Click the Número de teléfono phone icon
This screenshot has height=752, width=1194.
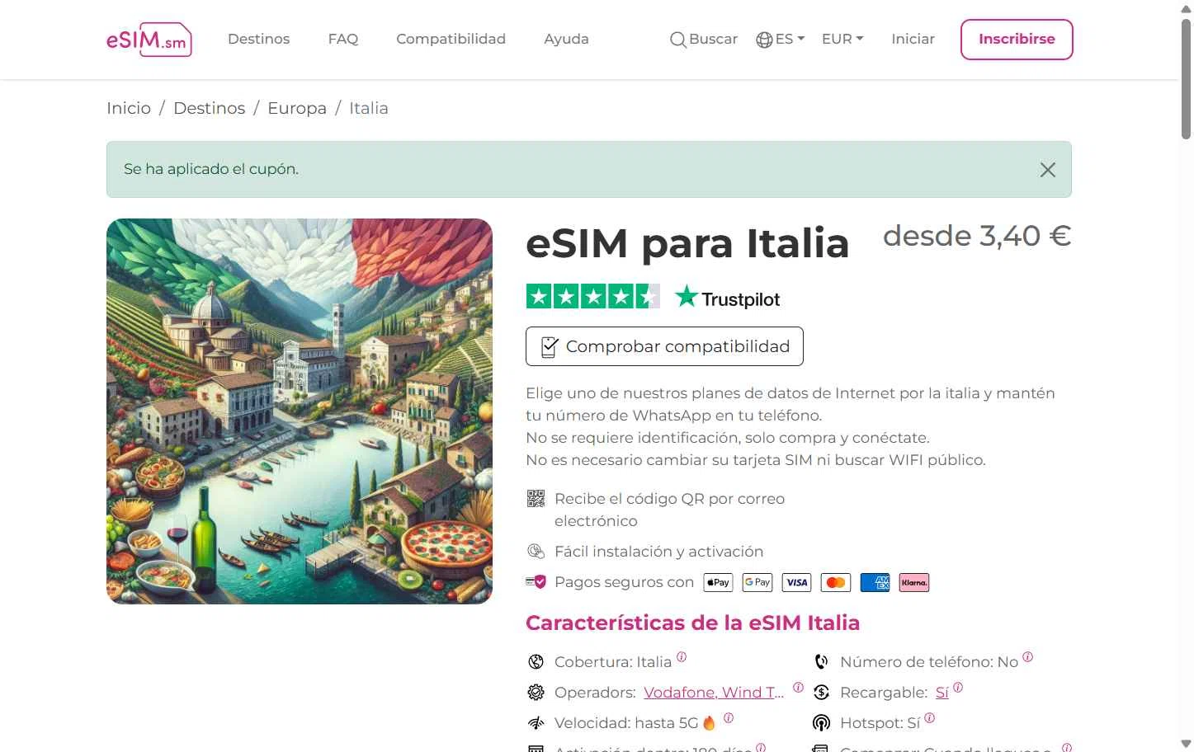click(821, 661)
